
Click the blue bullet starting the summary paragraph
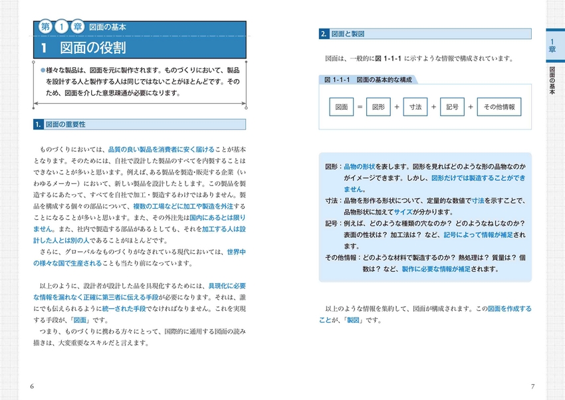(x=43, y=70)
